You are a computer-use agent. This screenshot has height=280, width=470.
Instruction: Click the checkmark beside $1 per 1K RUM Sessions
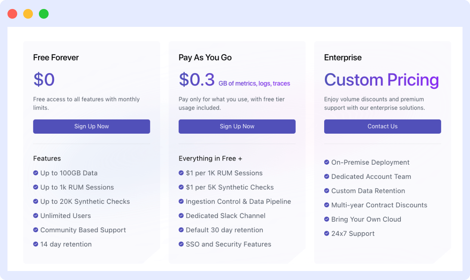[181, 173]
